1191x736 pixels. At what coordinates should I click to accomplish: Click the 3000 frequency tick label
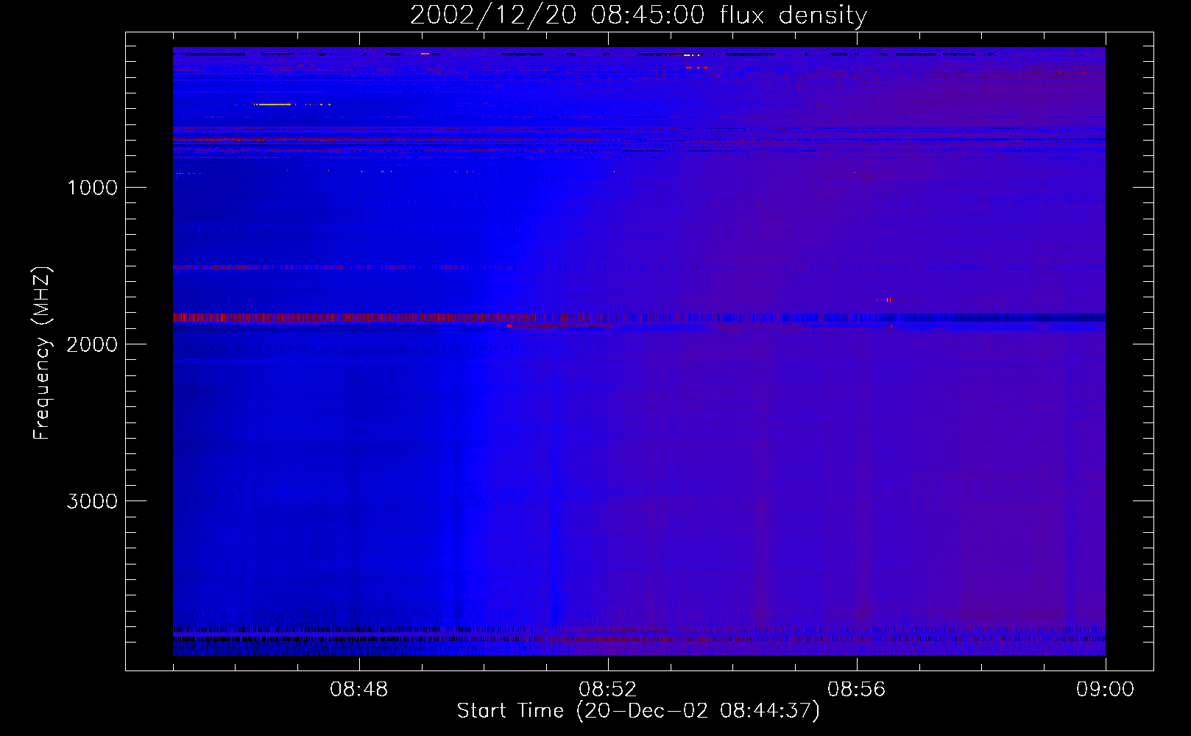92,501
